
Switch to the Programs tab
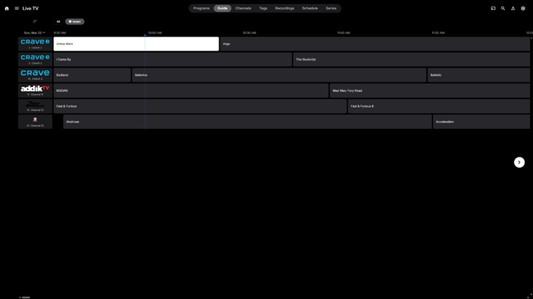[x=201, y=8]
